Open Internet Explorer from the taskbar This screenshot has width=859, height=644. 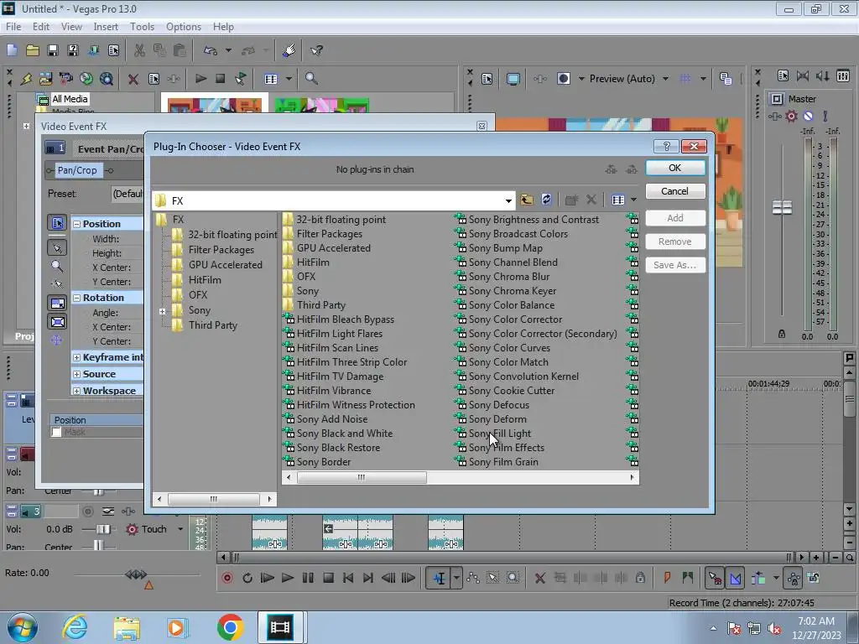coord(75,627)
